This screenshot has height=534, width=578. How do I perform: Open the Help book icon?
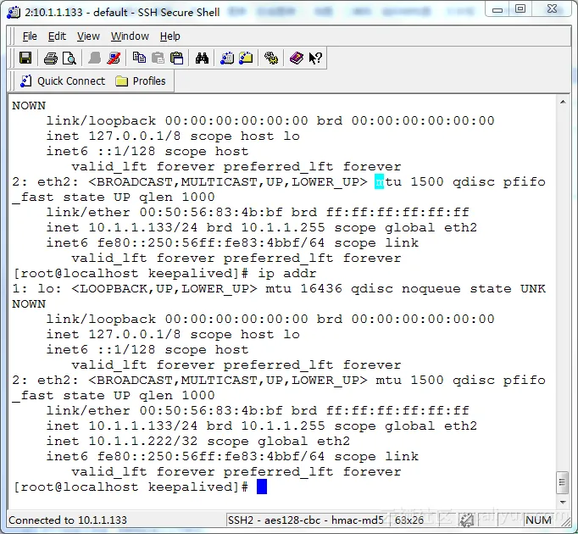tap(297, 58)
